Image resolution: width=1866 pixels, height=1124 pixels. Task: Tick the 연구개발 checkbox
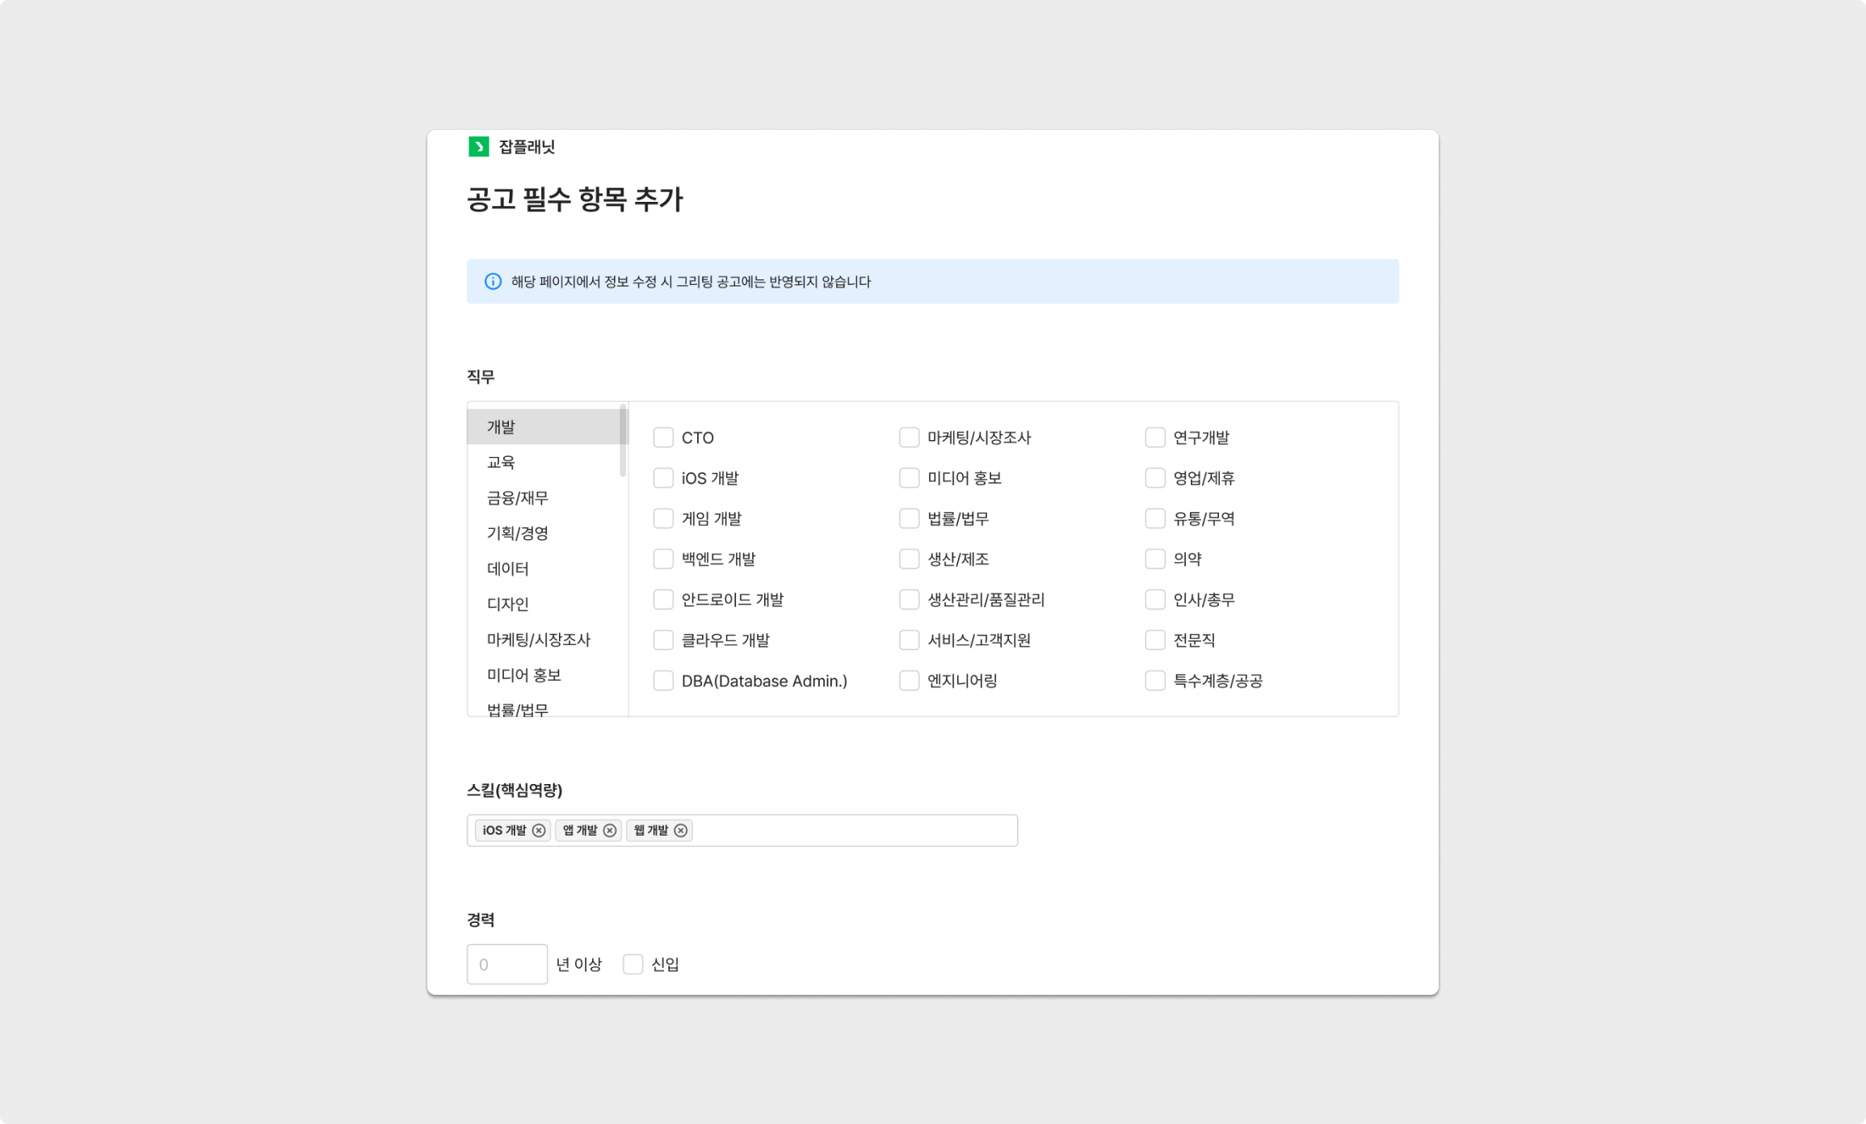pos(1155,438)
